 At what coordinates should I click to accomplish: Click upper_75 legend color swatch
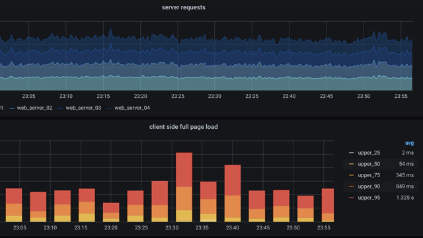tap(351, 175)
